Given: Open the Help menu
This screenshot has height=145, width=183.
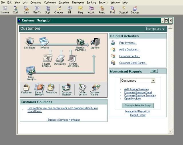Looking at the screenshot, I should pyautogui.click(x=125, y=3).
